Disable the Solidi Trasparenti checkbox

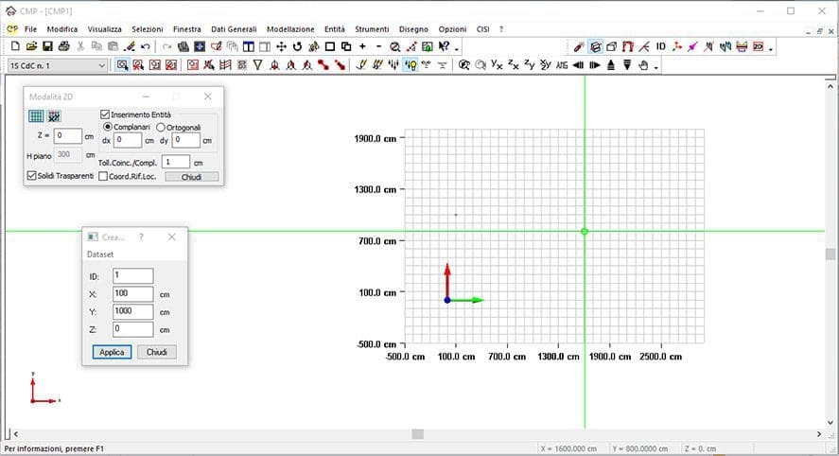click(32, 176)
